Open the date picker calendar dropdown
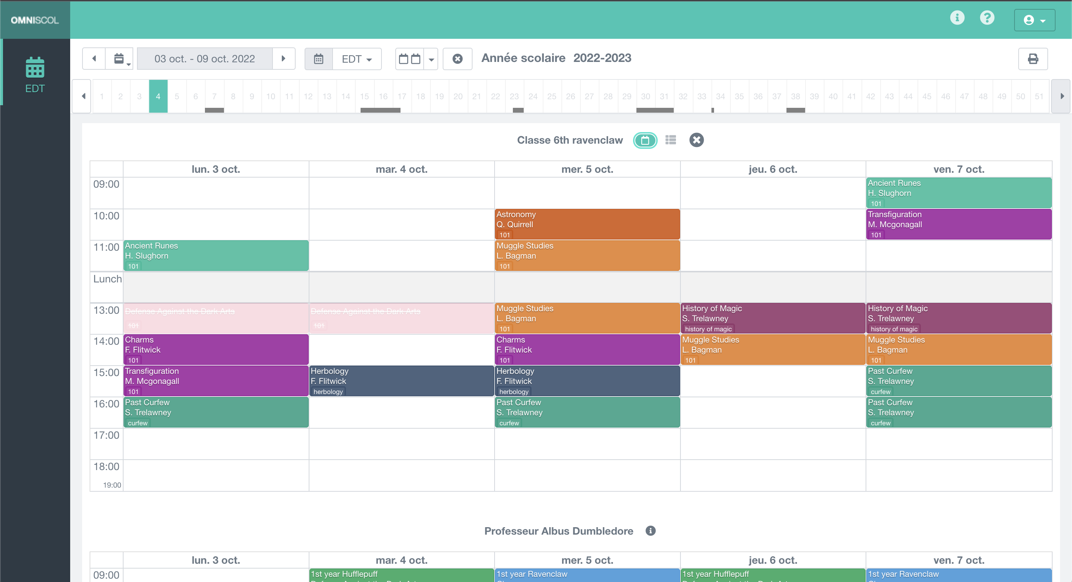The width and height of the screenshot is (1072, 582). coord(119,59)
